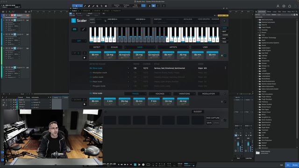Toggle loop button in the transport bar
299x168 pixels.
[x=148, y=165]
